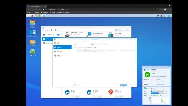Select PHP Settings in Web Station sidebar

tap(63, 52)
